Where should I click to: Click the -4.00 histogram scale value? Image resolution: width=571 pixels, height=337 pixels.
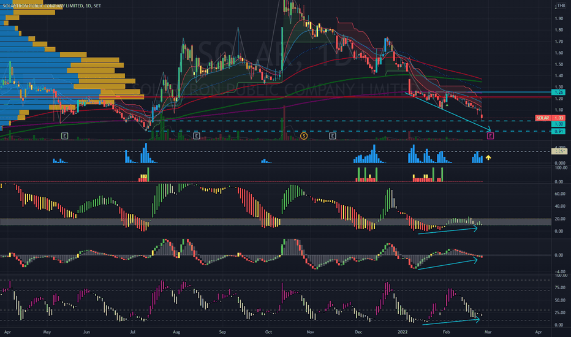point(560,272)
